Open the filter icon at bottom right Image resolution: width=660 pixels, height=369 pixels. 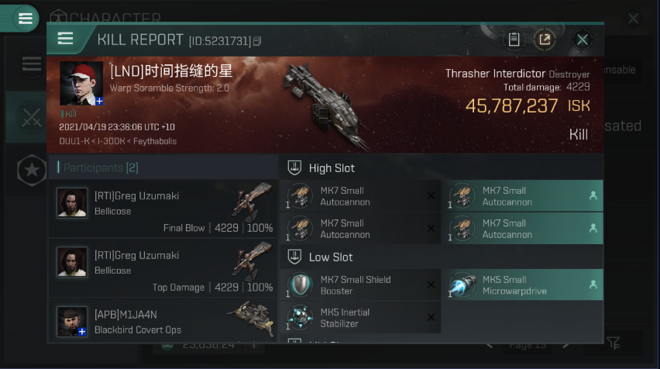click(614, 343)
